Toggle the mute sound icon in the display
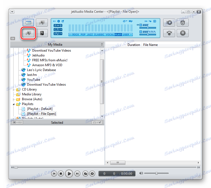The width and height of the screenshot is (211, 188). pos(63,21)
